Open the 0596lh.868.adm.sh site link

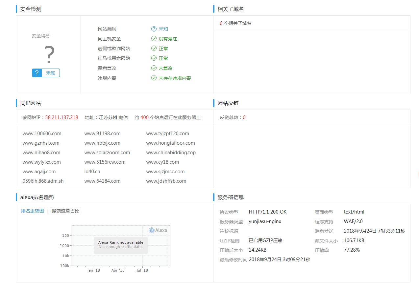43,181
